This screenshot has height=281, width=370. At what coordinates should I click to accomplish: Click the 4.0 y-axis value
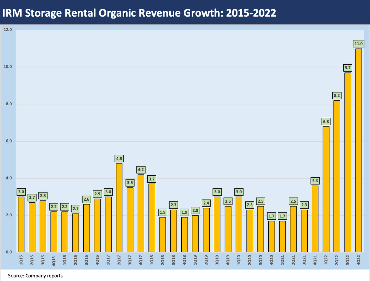(9, 178)
